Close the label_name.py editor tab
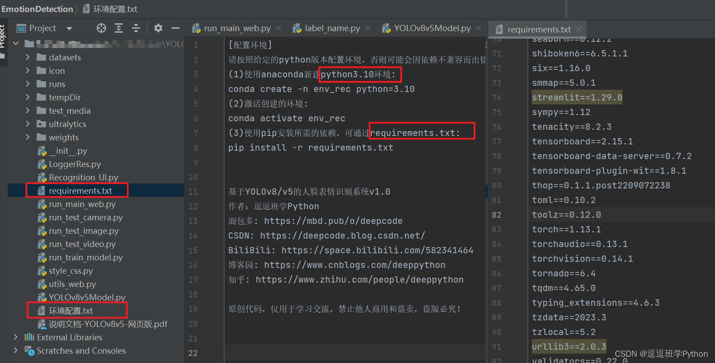This screenshot has height=363, width=715. (368, 28)
